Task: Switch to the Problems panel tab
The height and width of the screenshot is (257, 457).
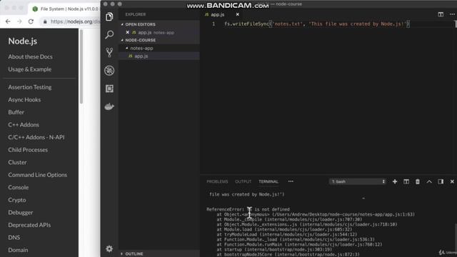Action: coord(217,181)
